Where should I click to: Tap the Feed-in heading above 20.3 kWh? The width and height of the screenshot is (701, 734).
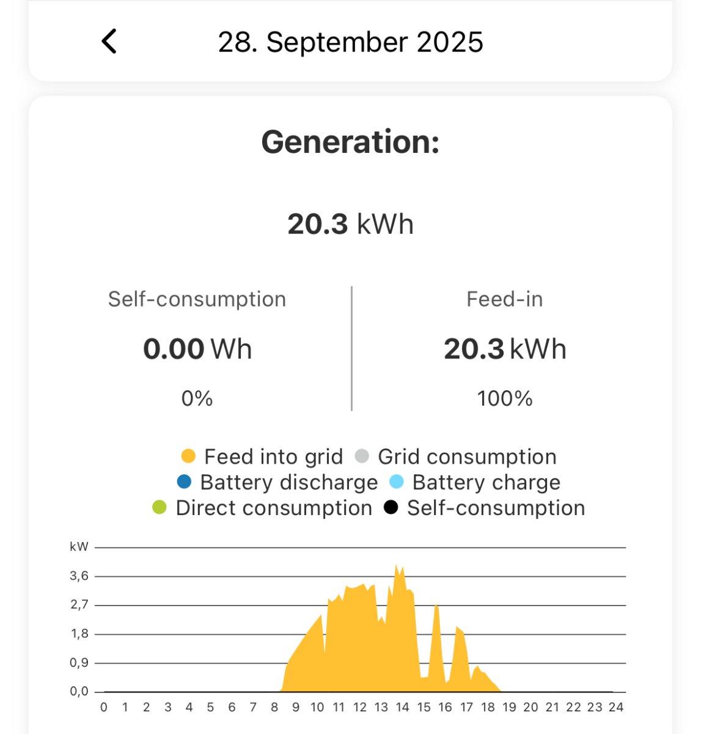(504, 299)
